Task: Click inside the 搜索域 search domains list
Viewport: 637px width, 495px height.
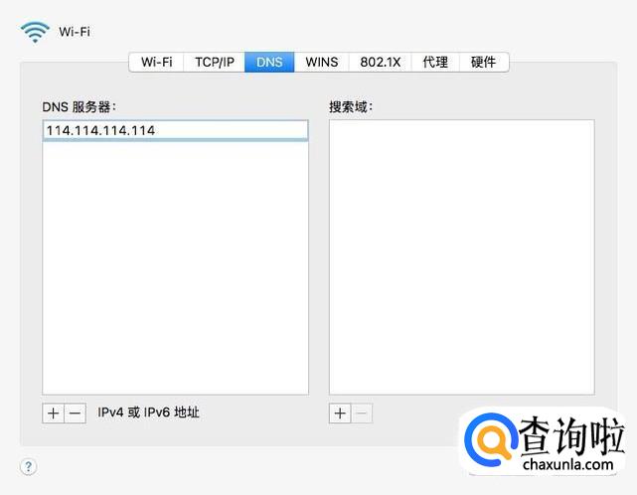Action: pos(461,256)
